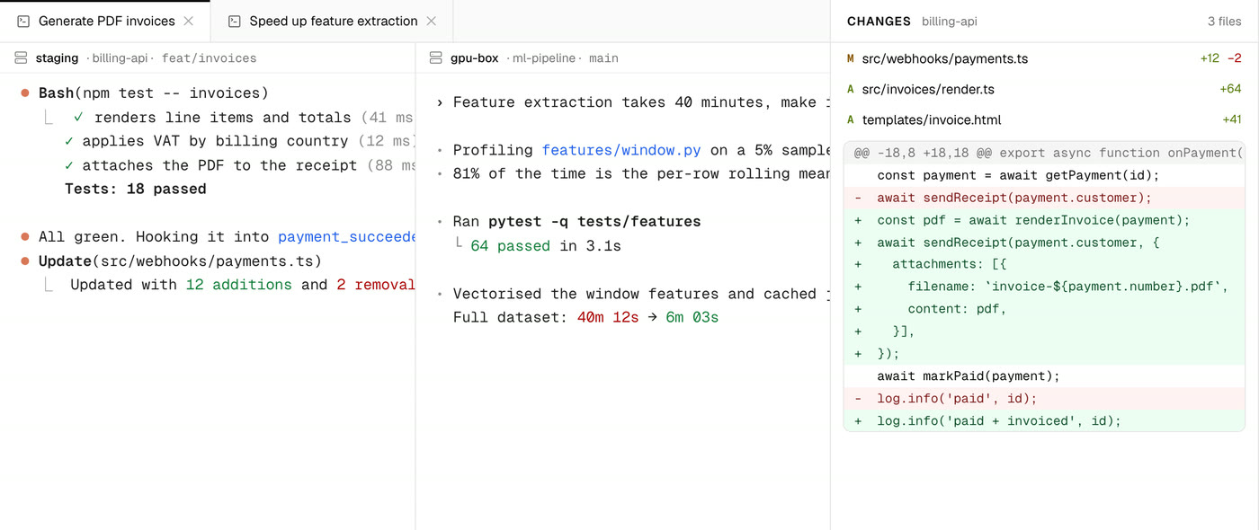Click the server icon beside staging
This screenshot has width=1259, height=530.
[21, 57]
